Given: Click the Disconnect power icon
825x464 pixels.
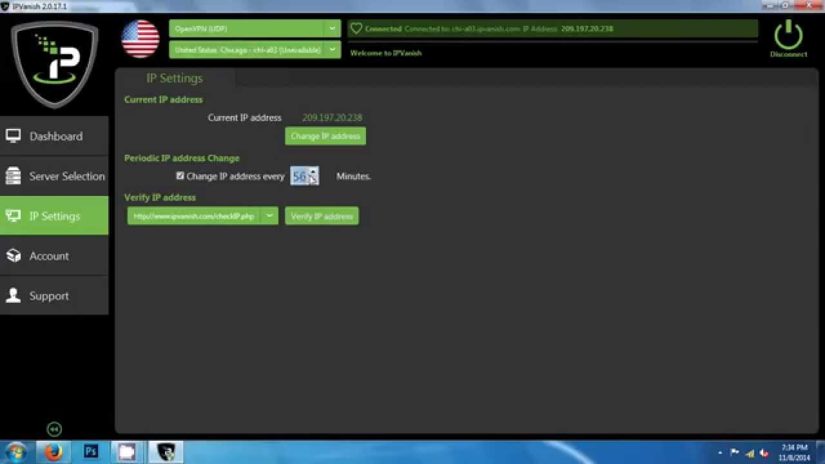Looking at the screenshot, I should pyautogui.click(x=788, y=35).
